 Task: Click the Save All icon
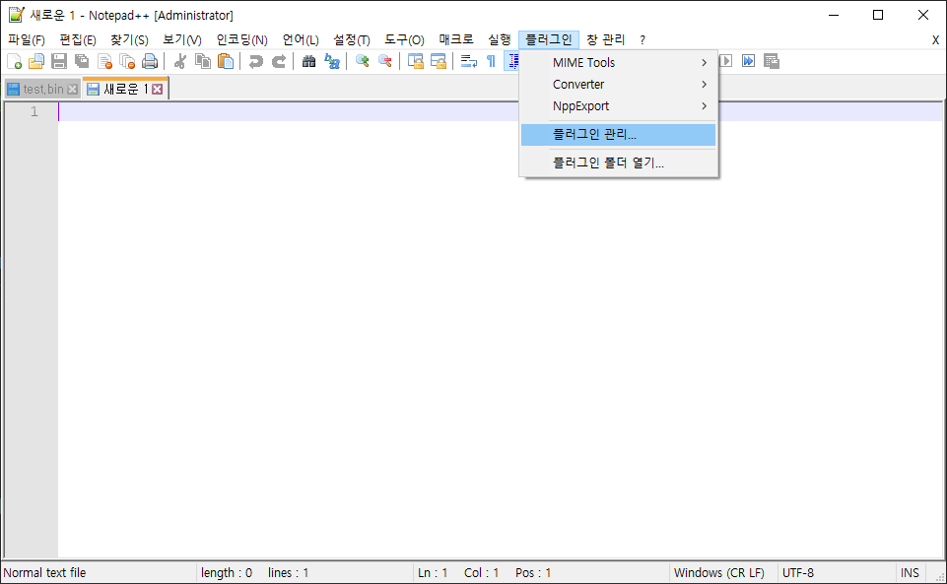(x=82, y=61)
